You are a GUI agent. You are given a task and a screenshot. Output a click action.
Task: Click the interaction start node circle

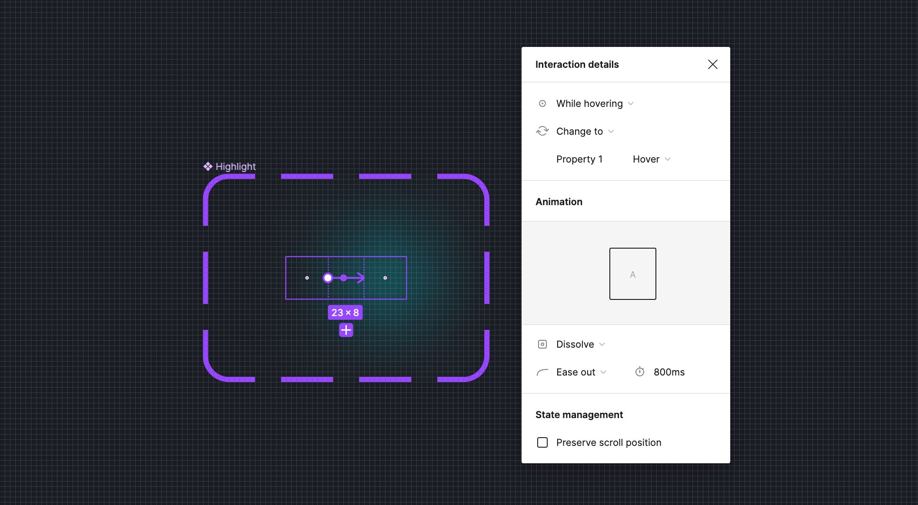(x=328, y=278)
